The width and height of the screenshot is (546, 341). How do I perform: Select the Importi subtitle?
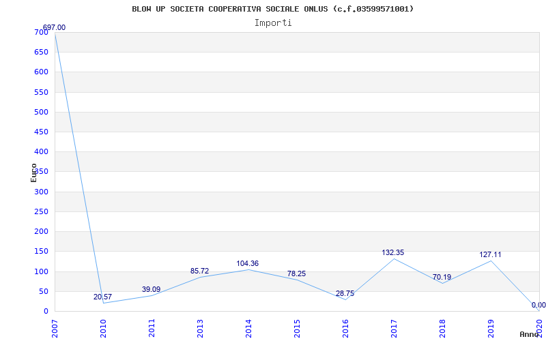pyautogui.click(x=272, y=23)
